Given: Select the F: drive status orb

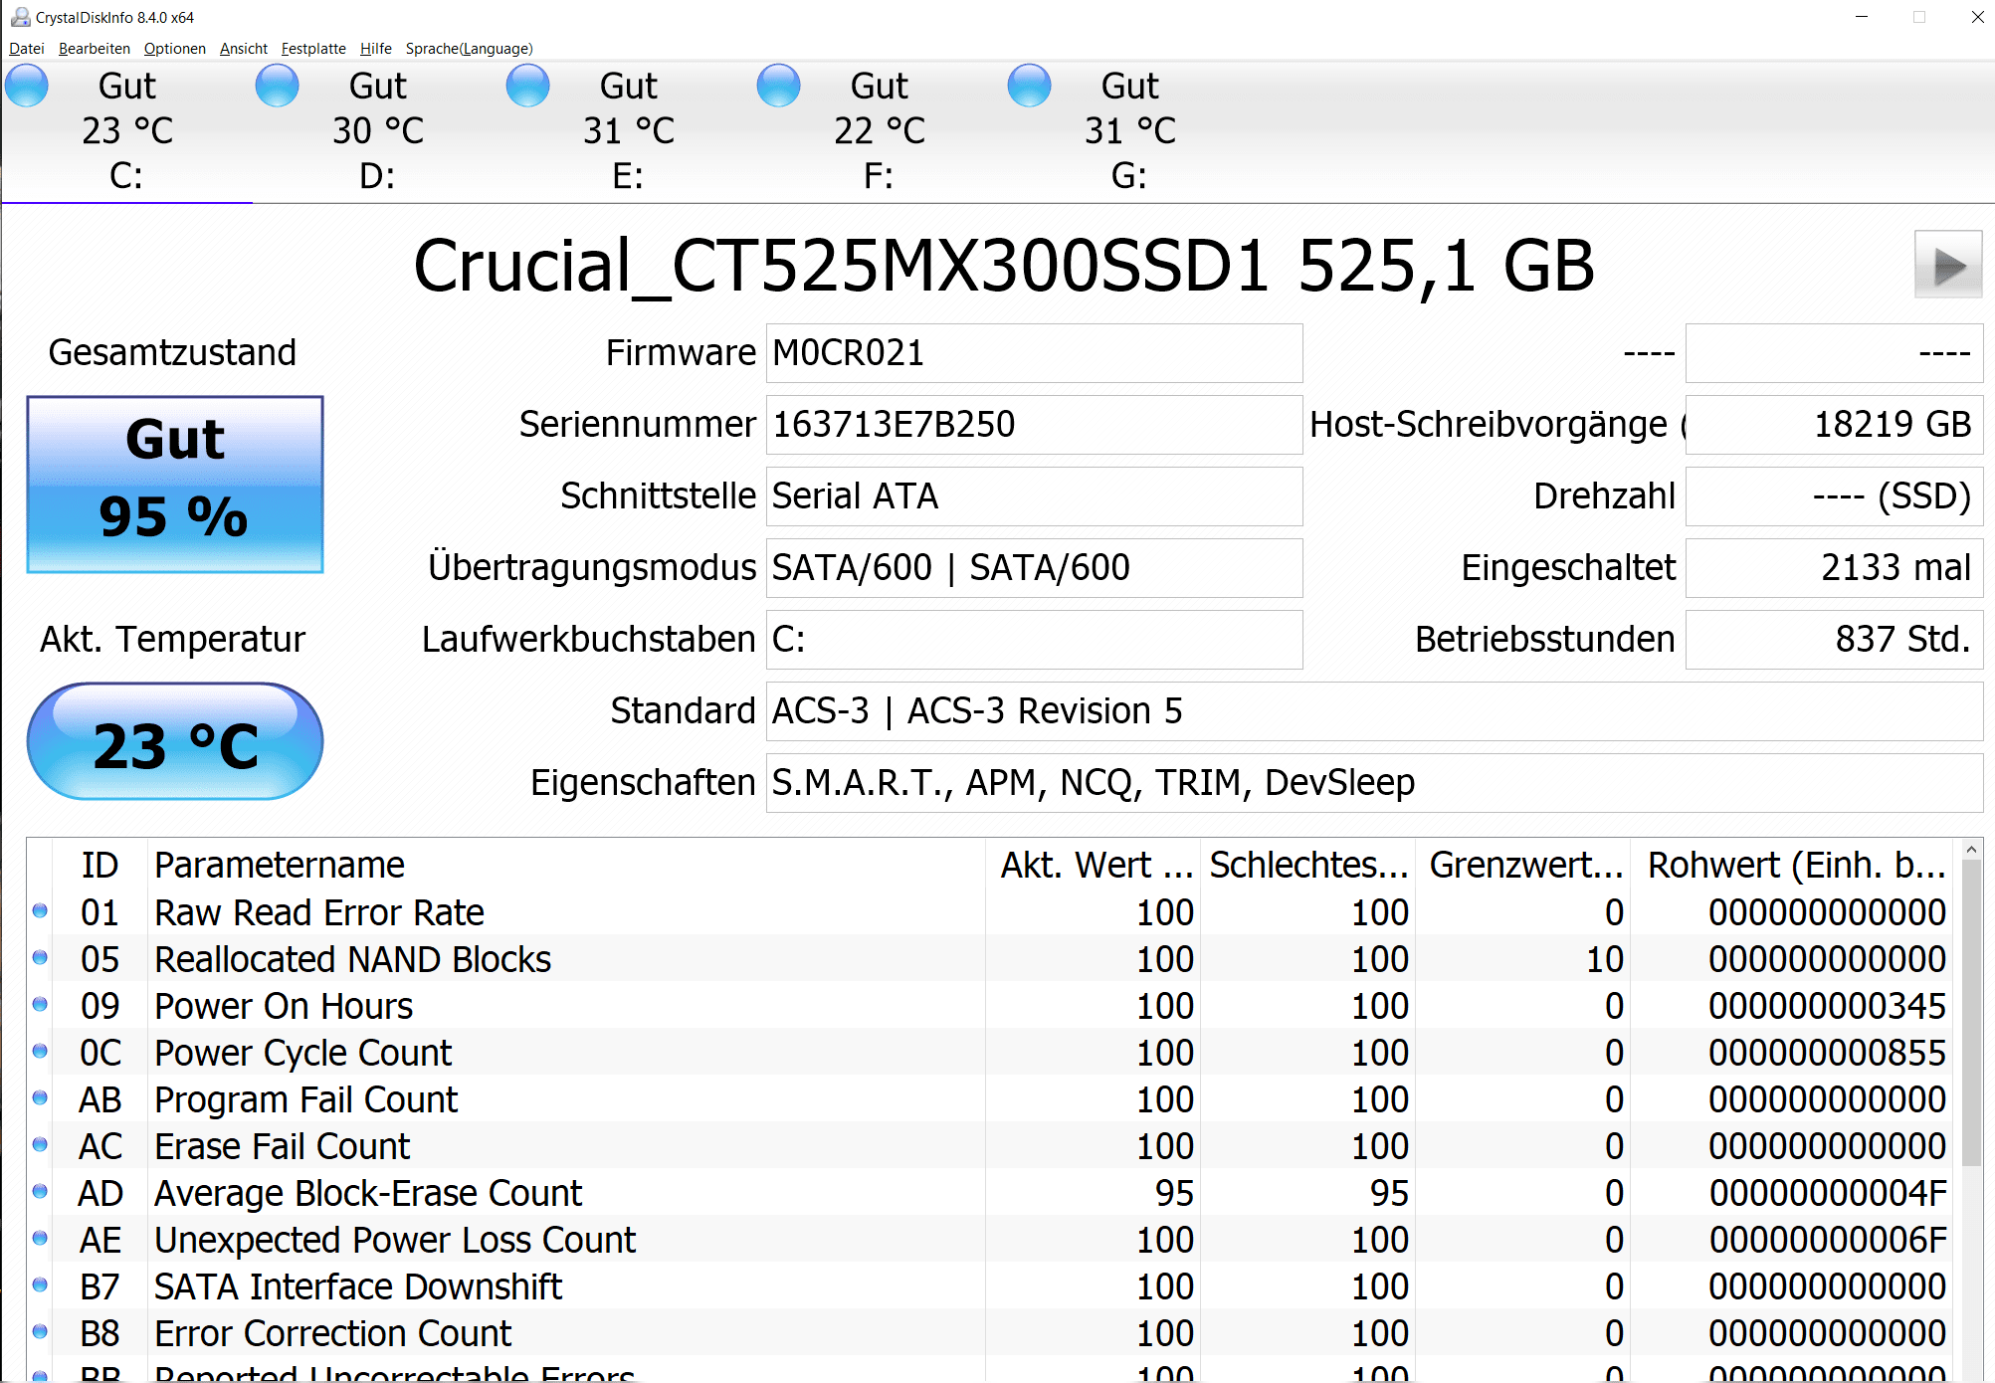Looking at the screenshot, I should 779,86.
